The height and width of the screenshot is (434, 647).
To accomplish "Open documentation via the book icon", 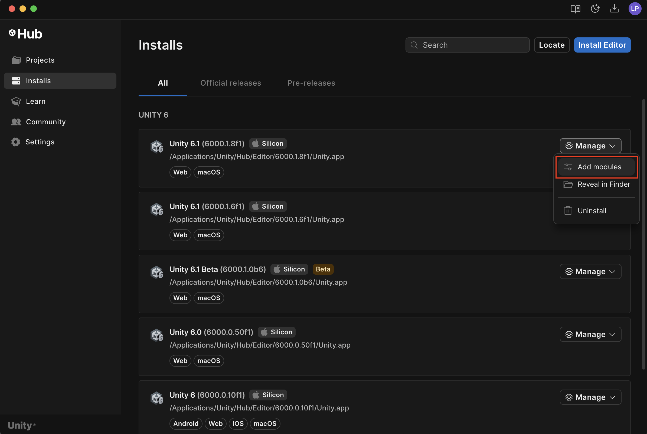I will pos(575,9).
